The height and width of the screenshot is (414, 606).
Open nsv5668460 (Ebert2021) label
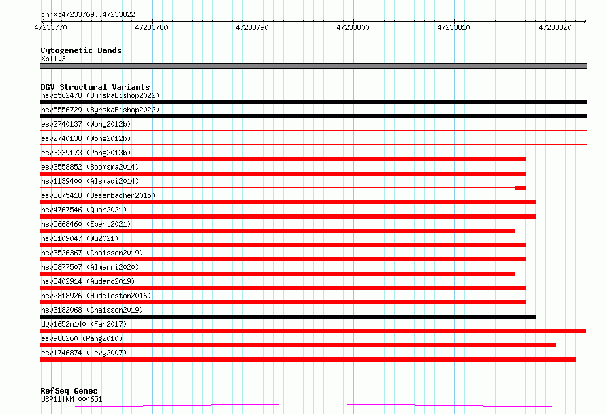click(x=86, y=224)
